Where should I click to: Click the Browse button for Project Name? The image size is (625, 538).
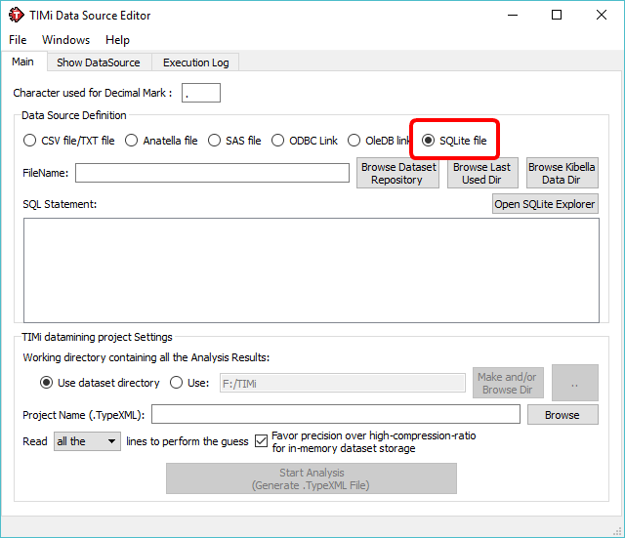pyautogui.click(x=562, y=415)
